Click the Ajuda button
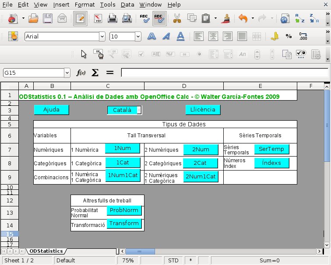Screen dimensions: 331x265 pos(52,110)
